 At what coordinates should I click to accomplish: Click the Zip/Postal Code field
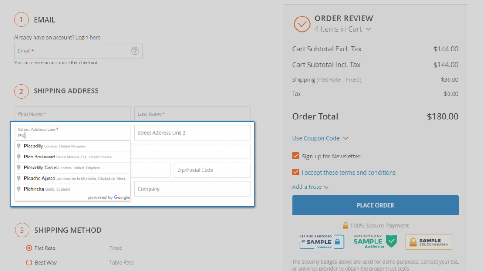(x=212, y=170)
